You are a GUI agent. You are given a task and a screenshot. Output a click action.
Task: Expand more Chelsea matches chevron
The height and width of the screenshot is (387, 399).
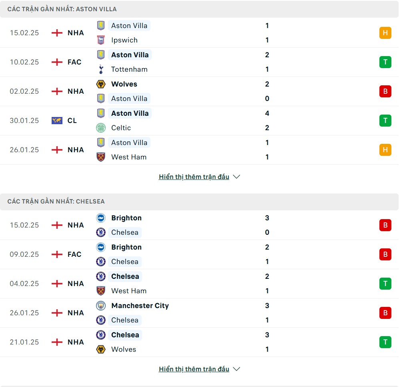pos(237,369)
